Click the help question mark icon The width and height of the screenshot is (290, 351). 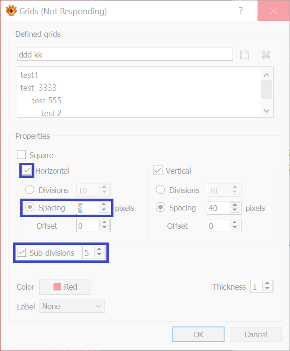click(241, 11)
